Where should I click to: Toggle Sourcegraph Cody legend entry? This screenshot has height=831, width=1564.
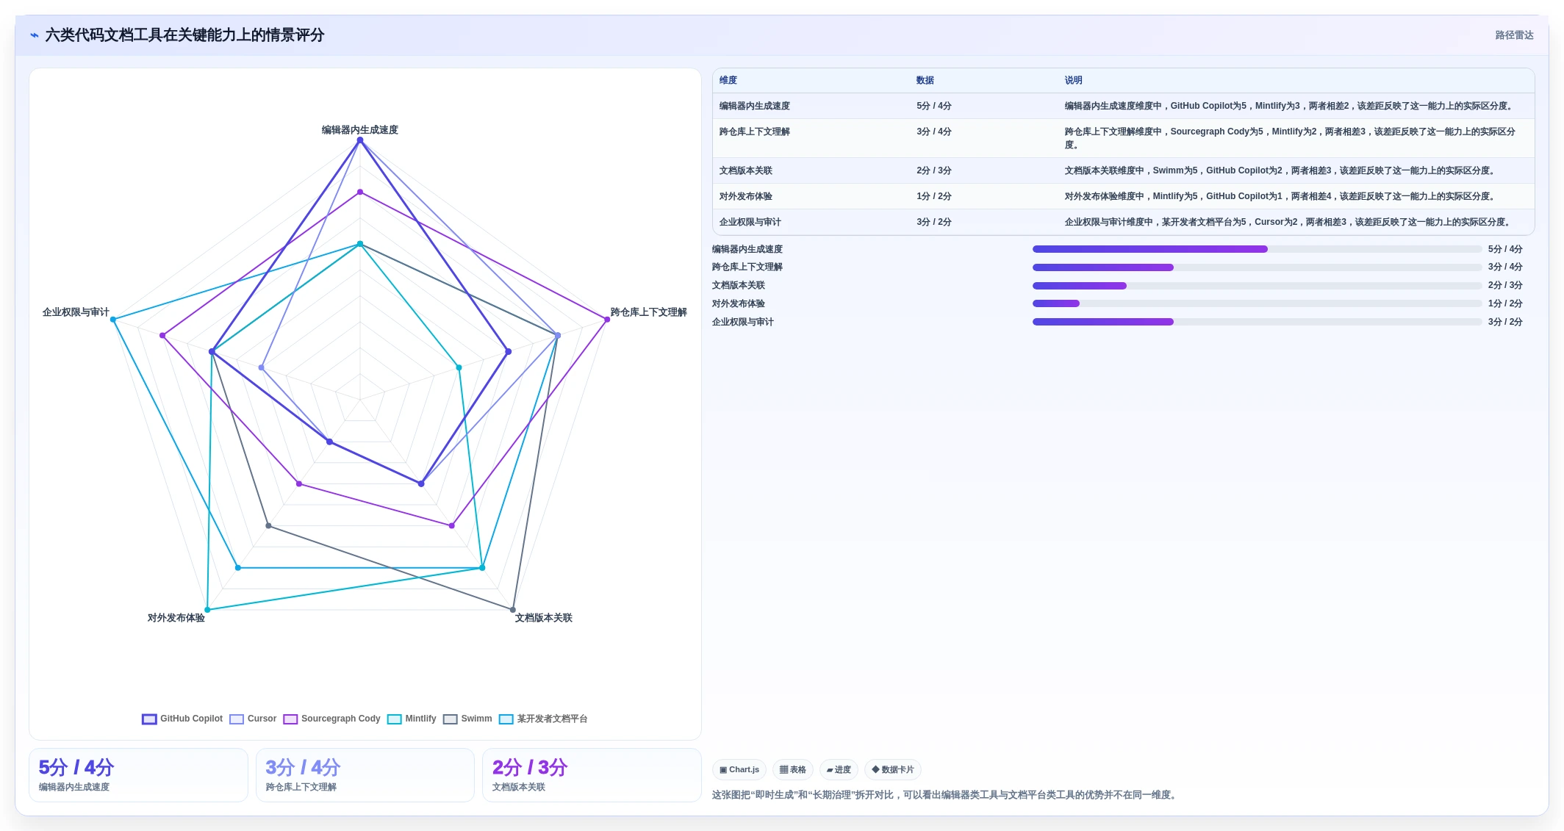tap(332, 719)
